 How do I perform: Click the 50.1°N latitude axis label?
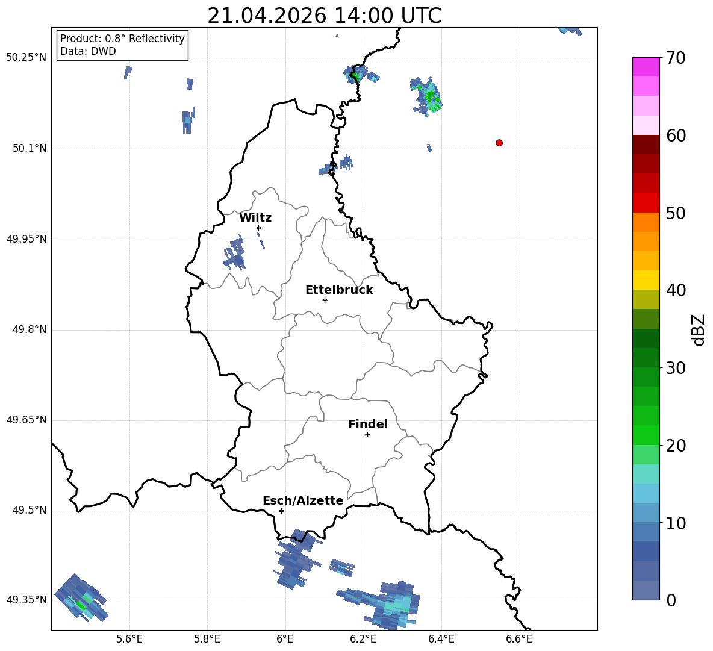pos(29,148)
